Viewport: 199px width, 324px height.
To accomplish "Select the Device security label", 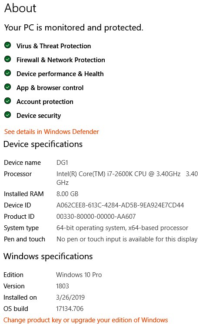I will point(39,116).
